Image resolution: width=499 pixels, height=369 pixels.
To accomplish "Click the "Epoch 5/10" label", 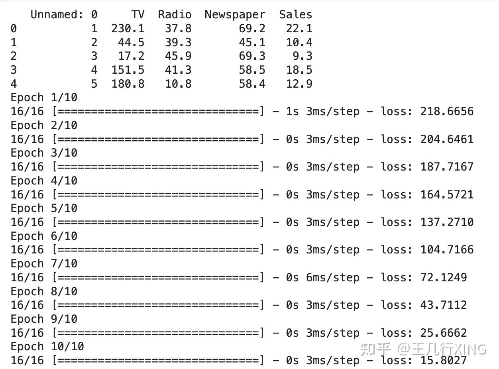I will (x=44, y=208).
